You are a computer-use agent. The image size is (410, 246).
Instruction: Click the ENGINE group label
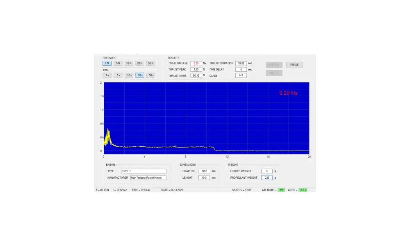point(111,165)
